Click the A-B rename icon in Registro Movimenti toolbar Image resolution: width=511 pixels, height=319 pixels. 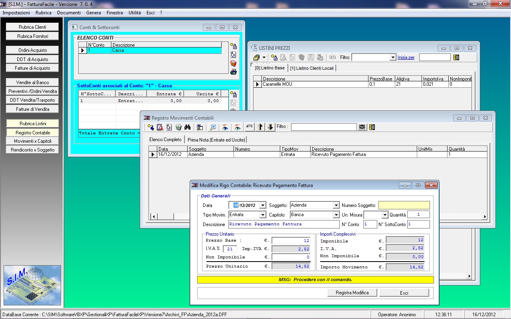click(169, 127)
